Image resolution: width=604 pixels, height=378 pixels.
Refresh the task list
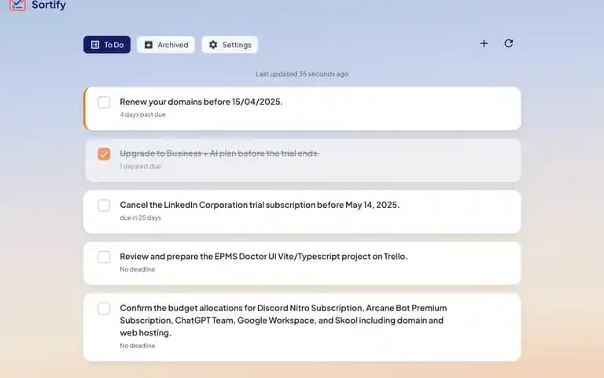pyautogui.click(x=509, y=43)
